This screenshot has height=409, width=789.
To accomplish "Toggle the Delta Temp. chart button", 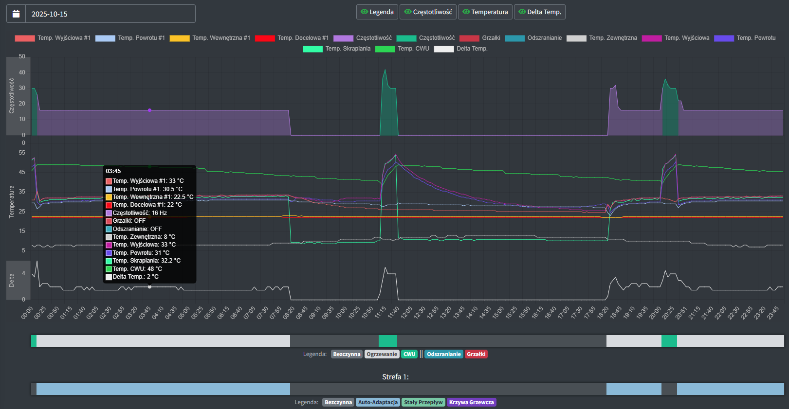I will tap(539, 12).
